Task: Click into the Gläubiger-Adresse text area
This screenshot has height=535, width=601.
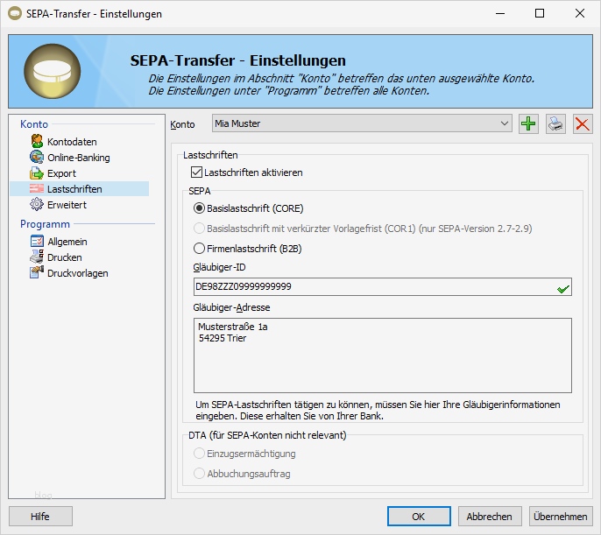Action: pyautogui.click(x=383, y=355)
